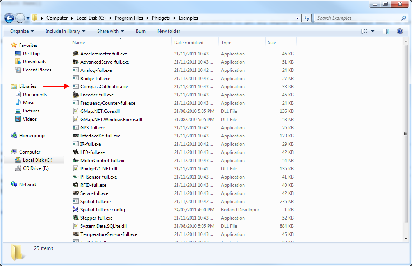
Task: Open the Documents library
Action: click(x=35, y=95)
